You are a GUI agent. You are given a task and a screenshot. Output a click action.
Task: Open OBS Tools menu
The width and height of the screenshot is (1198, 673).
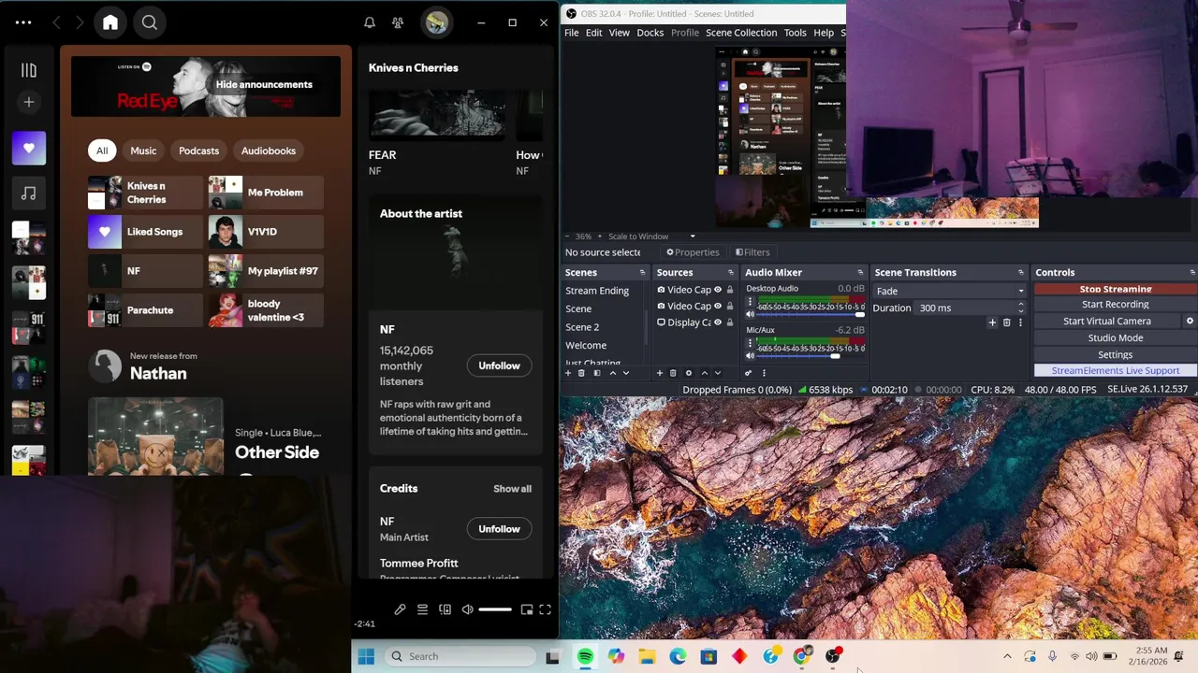795,33
